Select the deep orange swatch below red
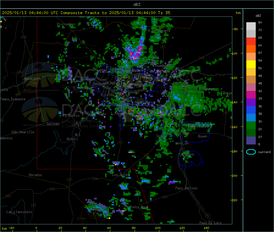 (251, 49)
